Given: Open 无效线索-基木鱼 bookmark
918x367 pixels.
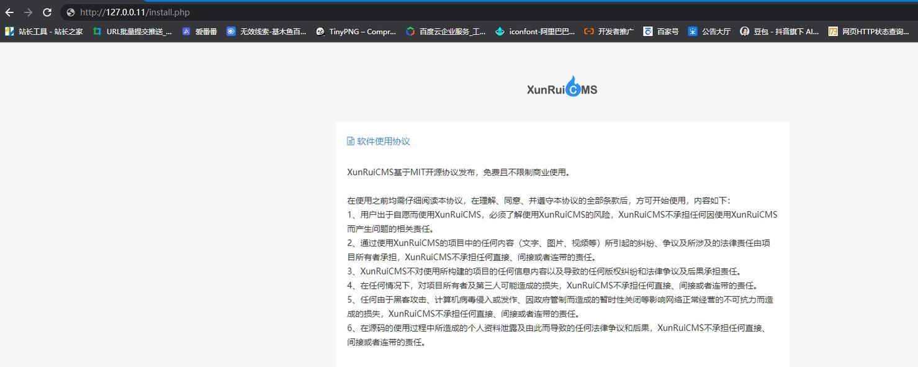Looking at the screenshot, I should (x=266, y=31).
